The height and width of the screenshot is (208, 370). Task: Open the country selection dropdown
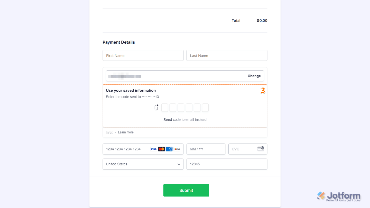(x=143, y=164)
